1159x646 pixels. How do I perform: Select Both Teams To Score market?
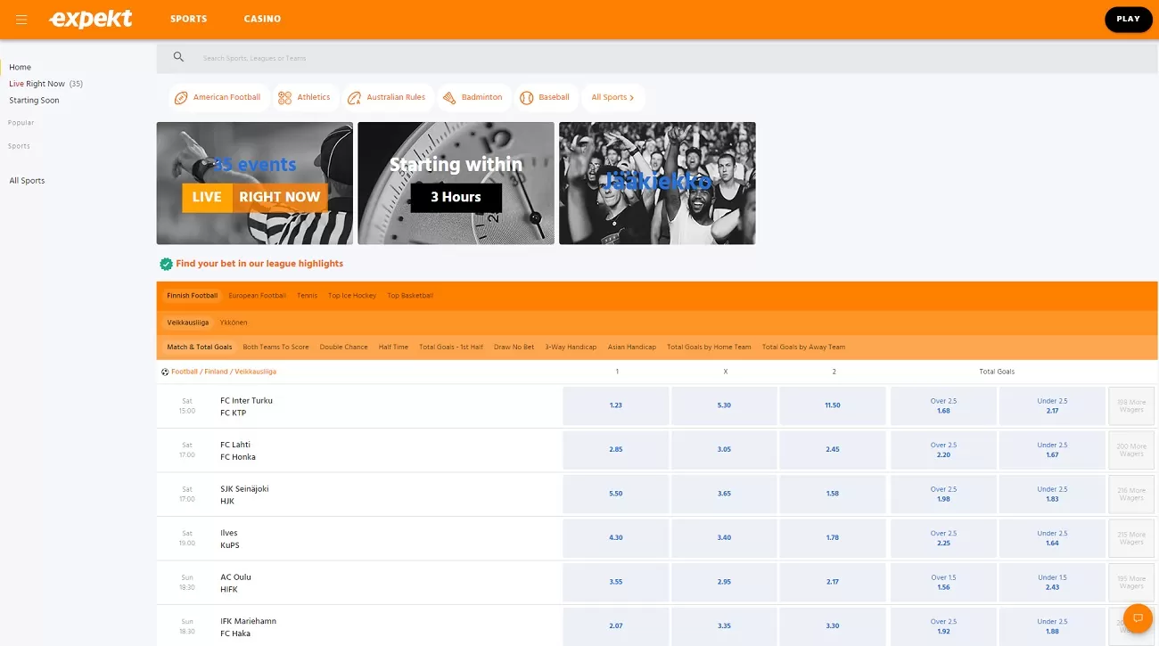(x=275, y=348)
